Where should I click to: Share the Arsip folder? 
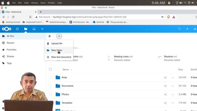point(165,77)
